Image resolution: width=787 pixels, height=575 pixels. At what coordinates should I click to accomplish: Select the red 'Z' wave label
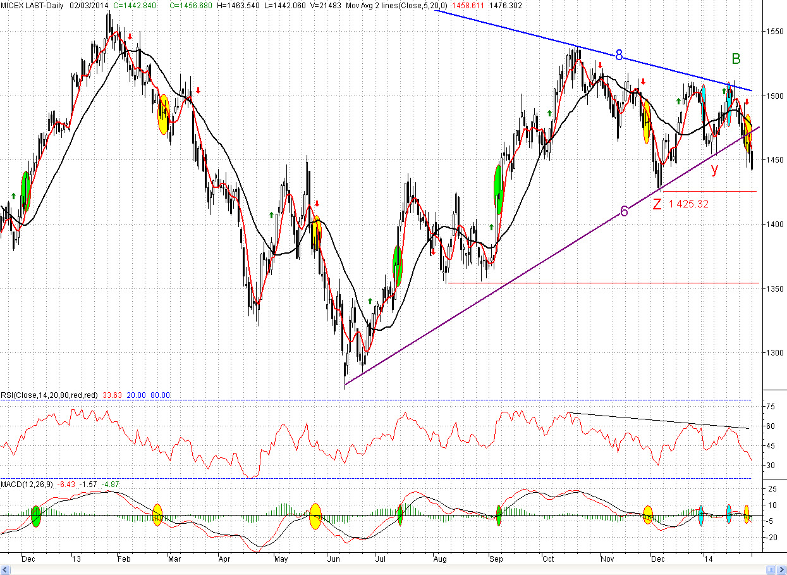657,204
